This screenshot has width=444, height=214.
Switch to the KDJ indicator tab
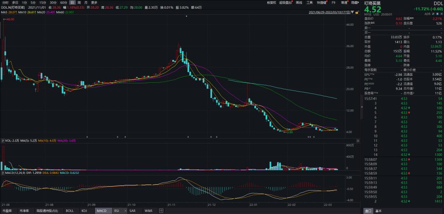(84, 211)
